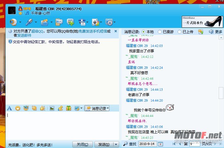Click the send SMS phone icon

tap(59, 22)
